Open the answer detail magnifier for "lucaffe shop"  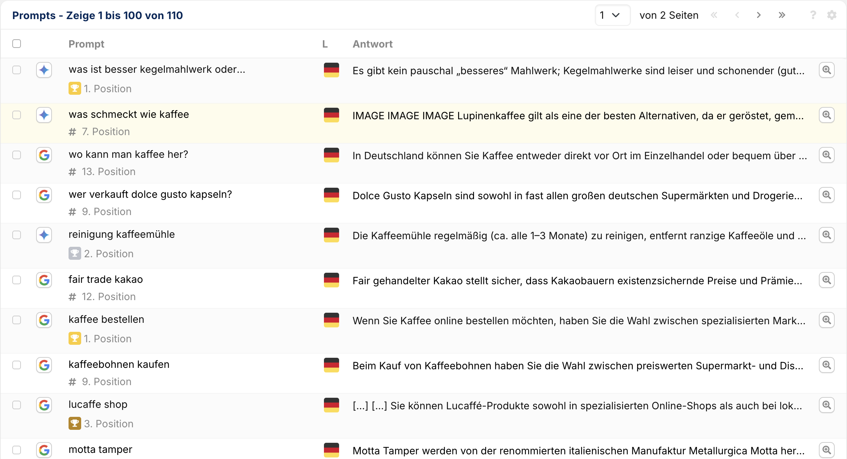(x=827, y=405)
